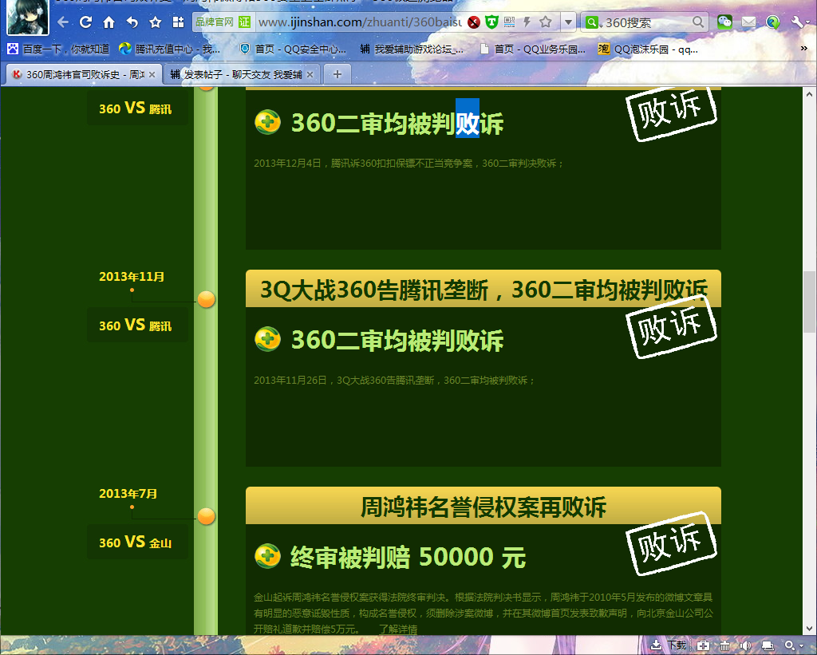The height and width of the screenshot is (655, 817).
Task: Expand the address bar history dropdown
Action: (568, 22)
